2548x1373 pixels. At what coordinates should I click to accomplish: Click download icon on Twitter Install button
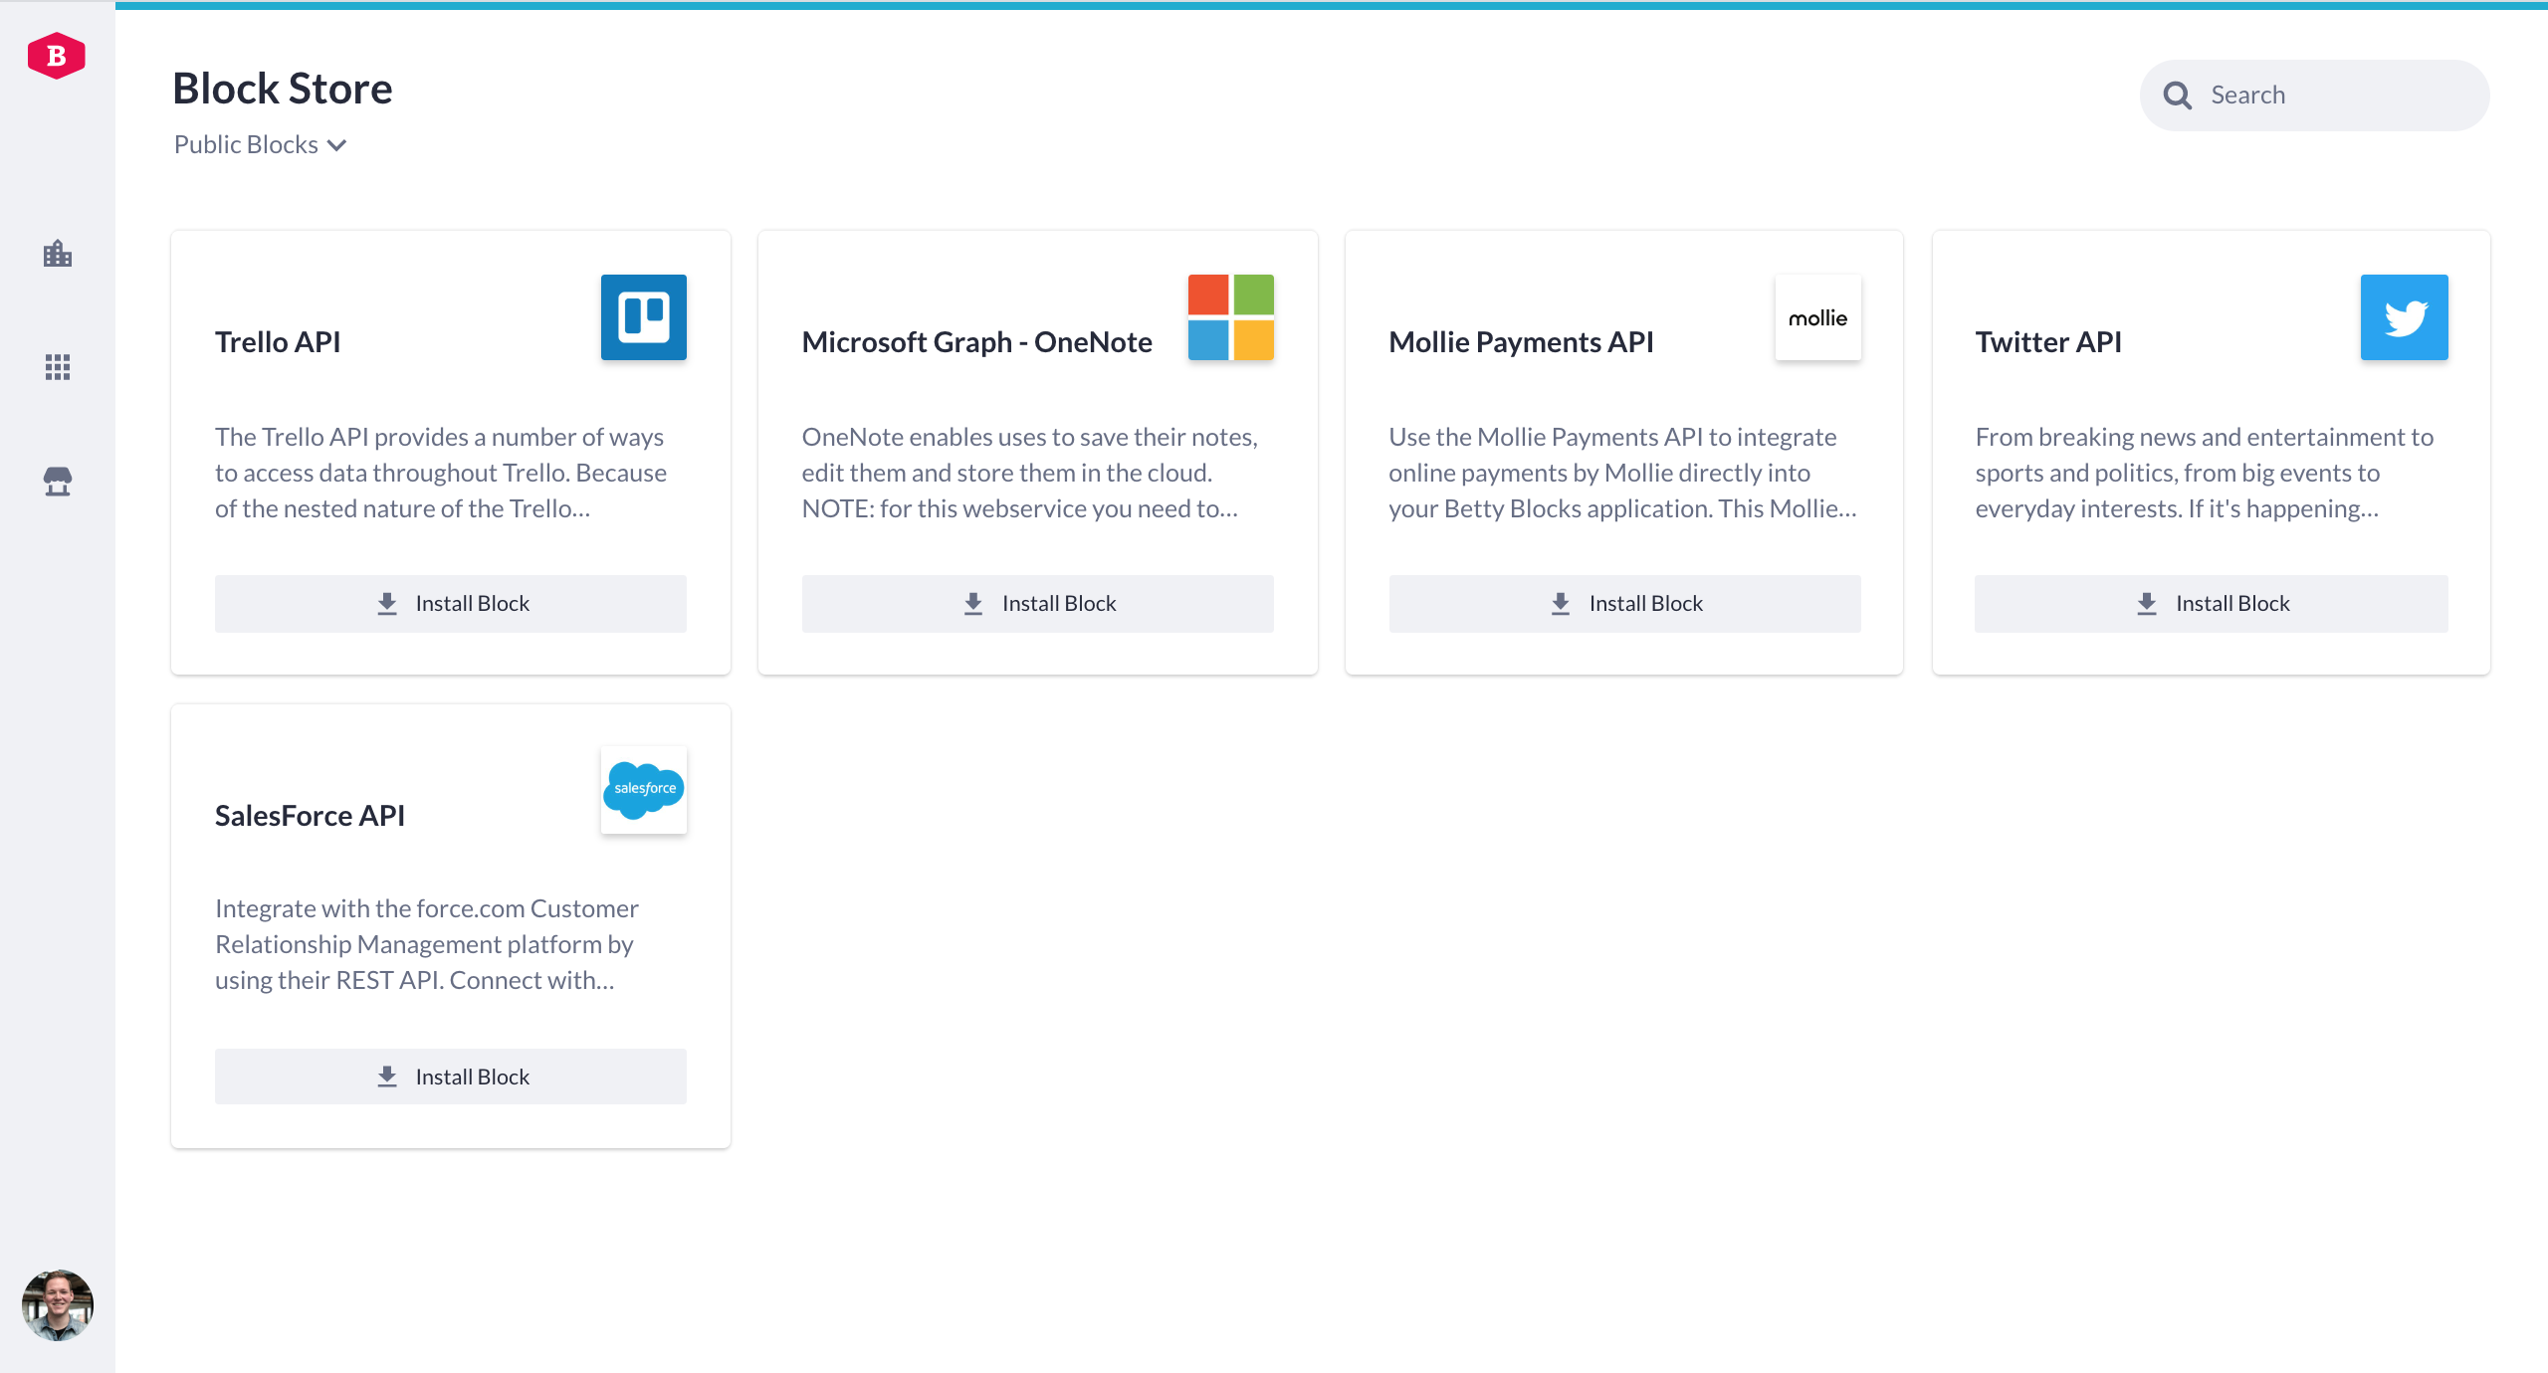tap(2147, 604)
